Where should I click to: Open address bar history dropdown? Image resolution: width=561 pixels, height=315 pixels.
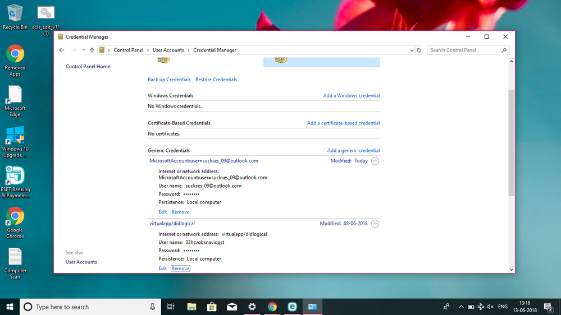412,50
